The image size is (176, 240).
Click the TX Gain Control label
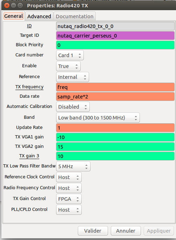[29, 198]
